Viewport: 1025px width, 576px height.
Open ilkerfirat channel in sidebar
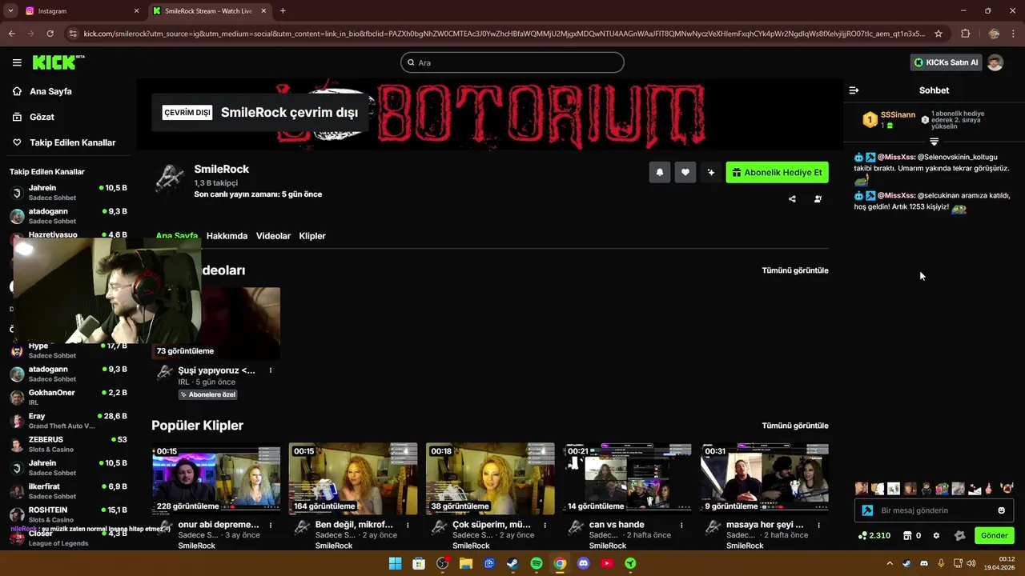tap(68, 490)
